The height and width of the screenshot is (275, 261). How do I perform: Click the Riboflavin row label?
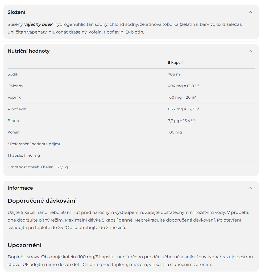tap(17, 109)
